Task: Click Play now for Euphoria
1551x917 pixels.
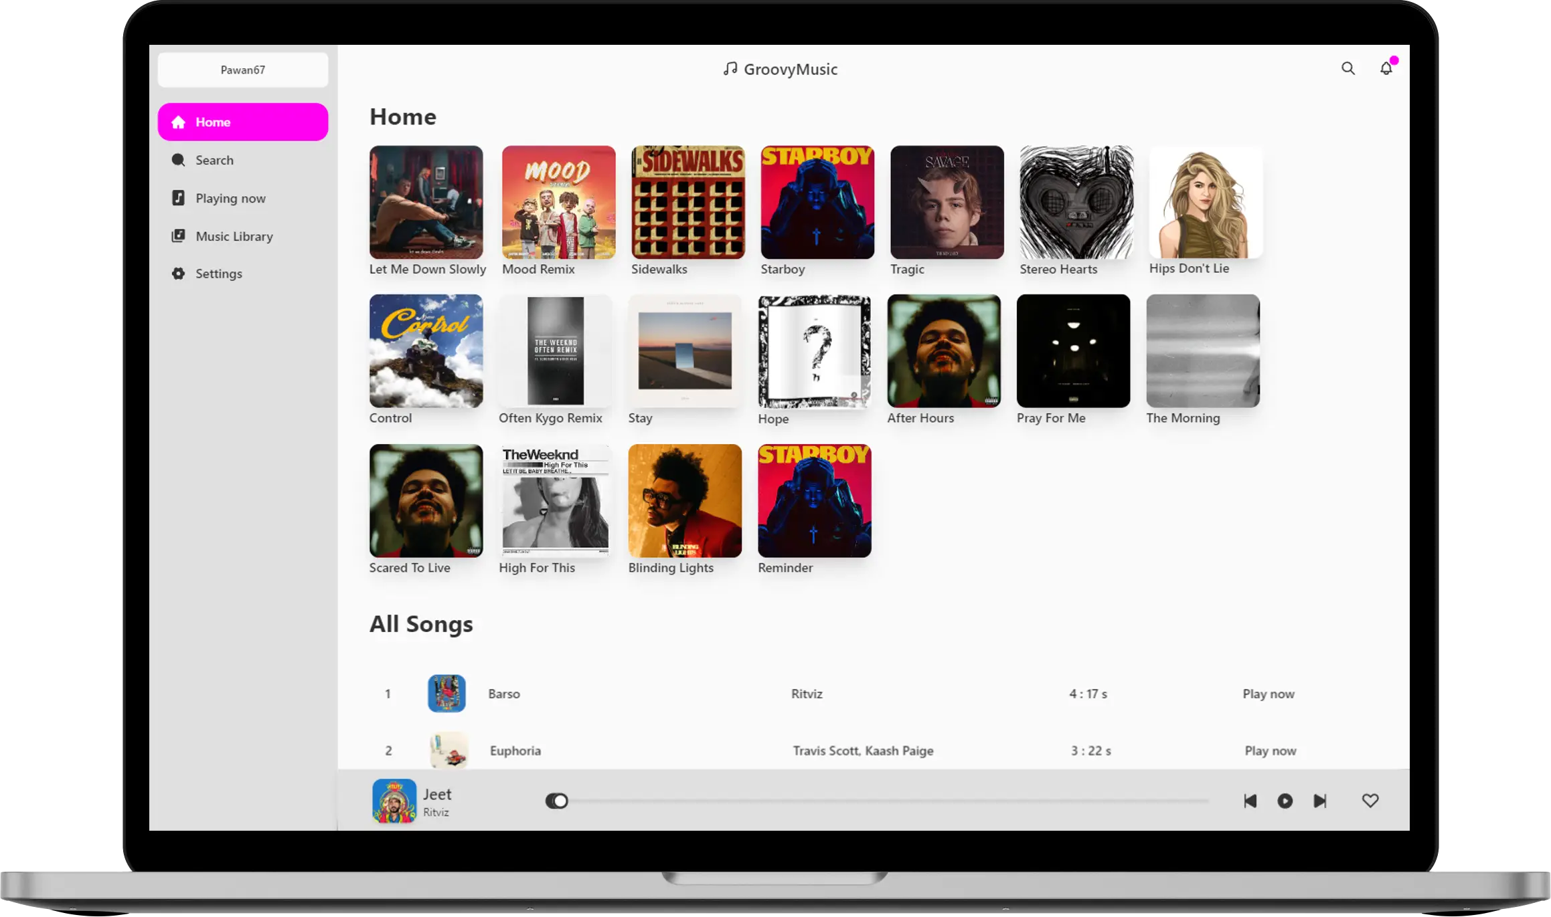Action: [x=1270, y=750]
